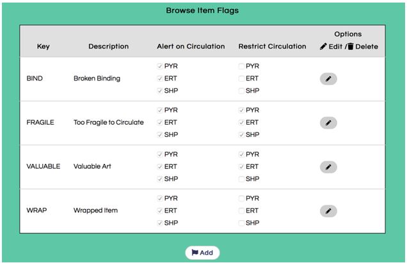
Task: Click the edit pencil for FRAGILE flag
Action: (x=328, y=123)
